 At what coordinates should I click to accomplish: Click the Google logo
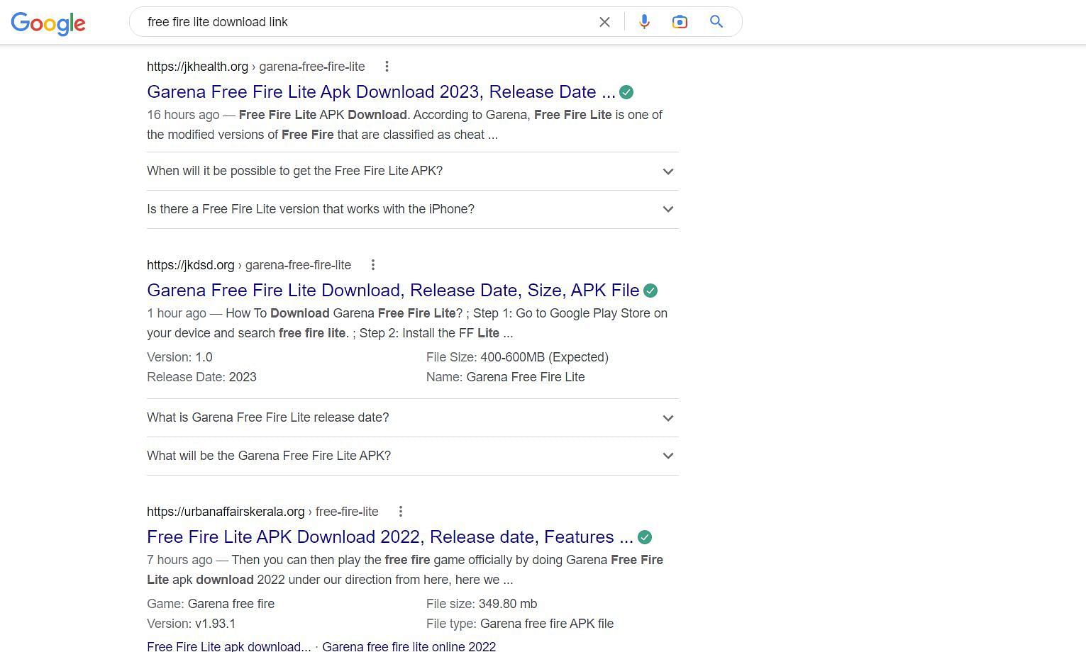[x=48, y=23]
